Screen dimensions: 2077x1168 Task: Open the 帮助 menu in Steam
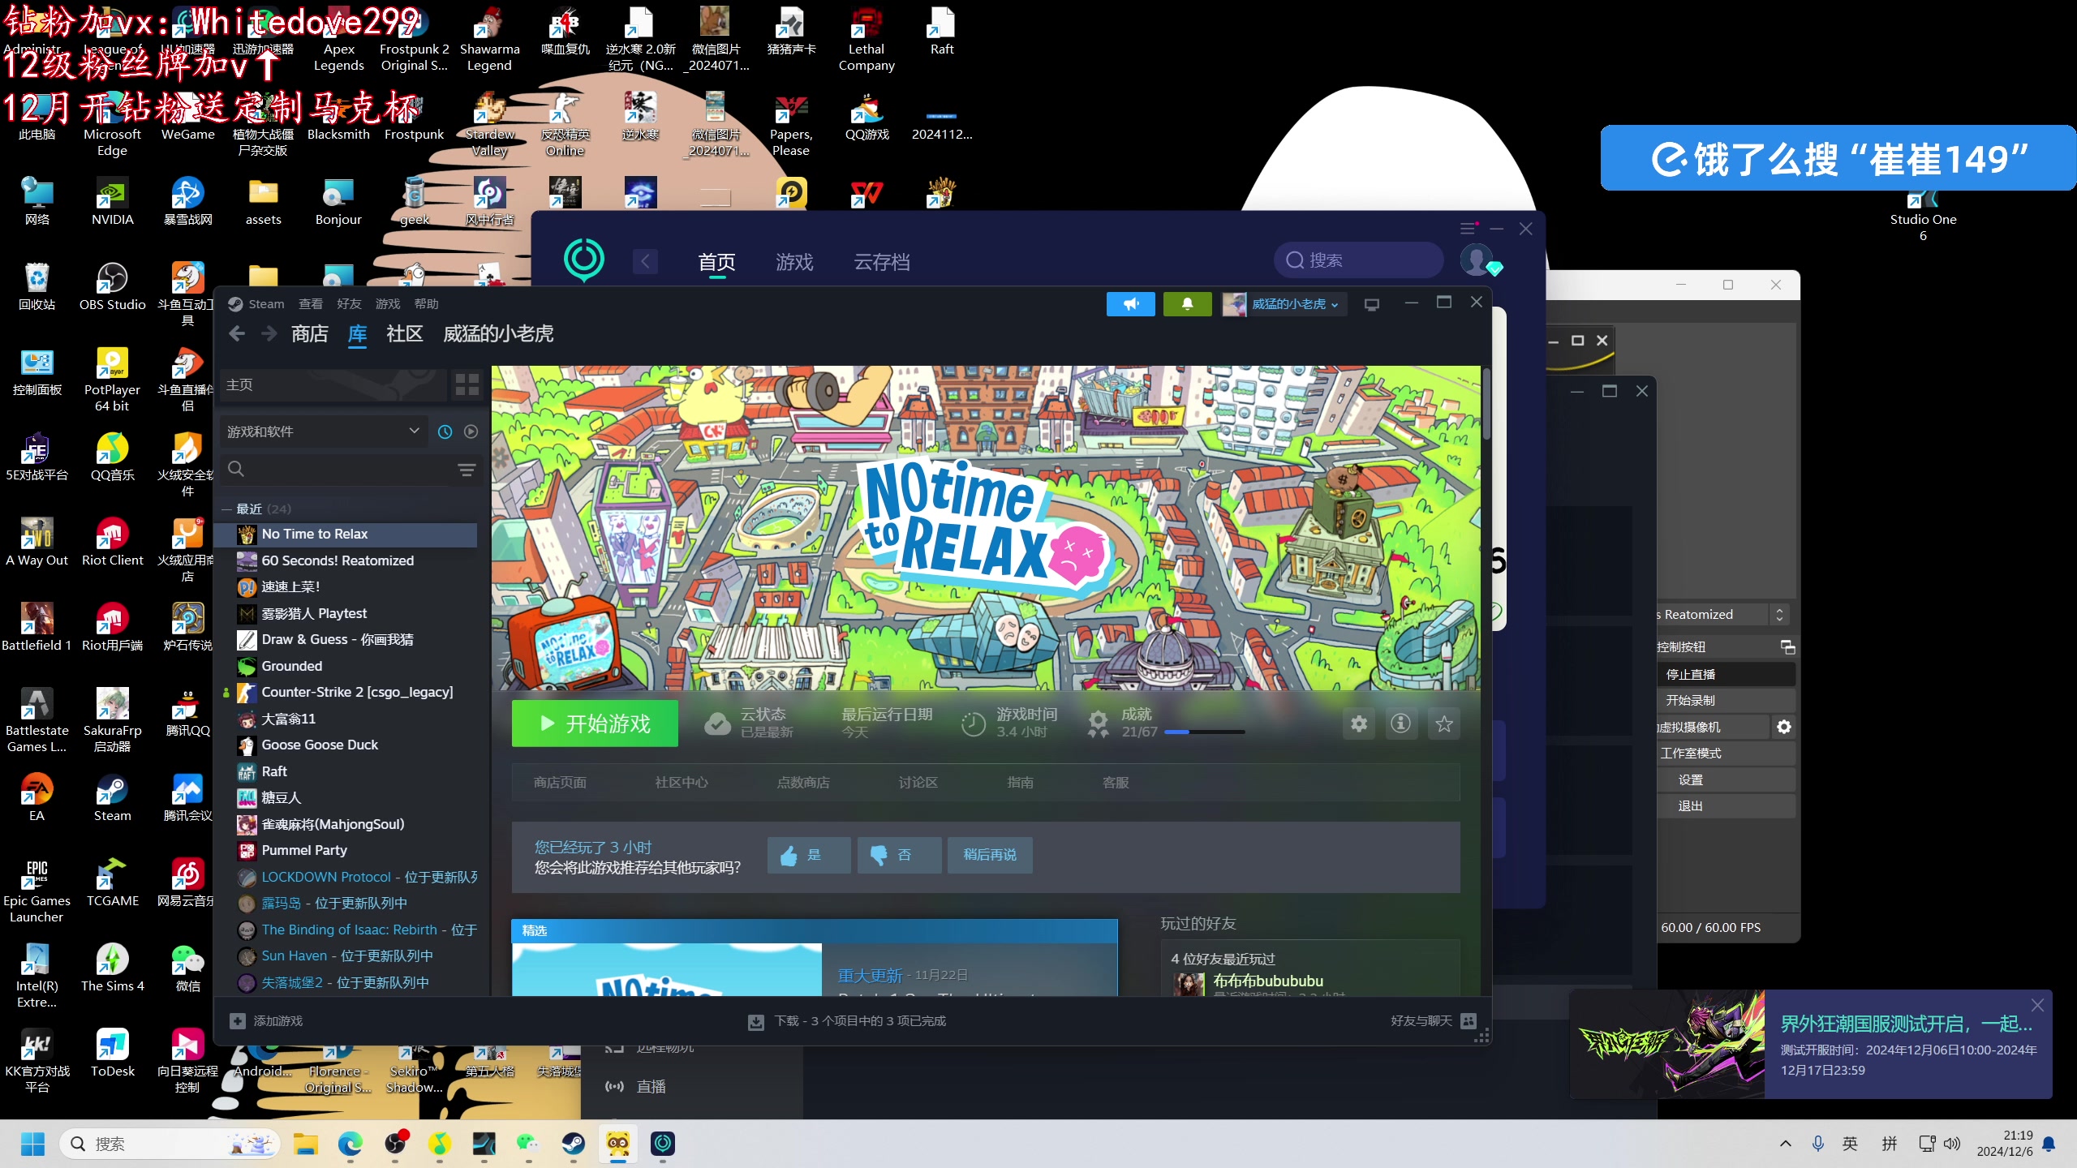click(x=426, y=304)
